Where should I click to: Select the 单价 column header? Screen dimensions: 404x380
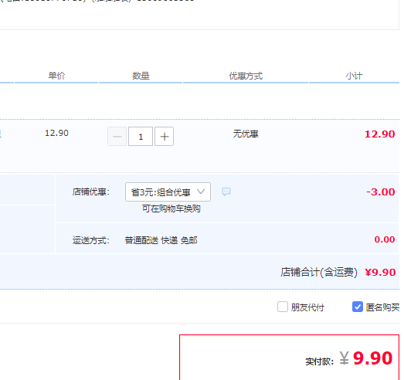click(56, 76)
